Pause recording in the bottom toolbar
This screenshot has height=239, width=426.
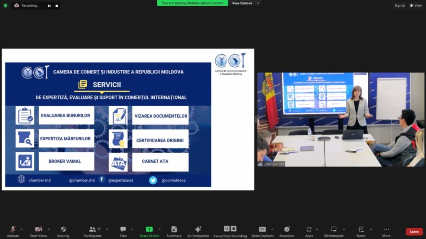point(227,229)
